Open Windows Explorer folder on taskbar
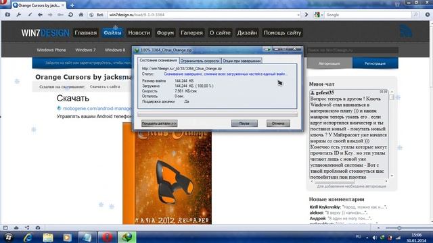Viewport: 433px width, 243px height. pyautogui.click(x=48, y=237)
